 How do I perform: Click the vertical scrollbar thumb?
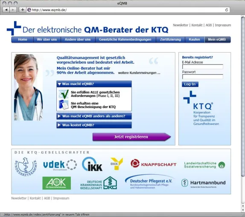click(243, 97)
